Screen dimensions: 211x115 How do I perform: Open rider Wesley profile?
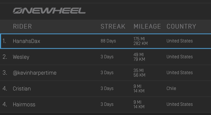click(21, 57)
